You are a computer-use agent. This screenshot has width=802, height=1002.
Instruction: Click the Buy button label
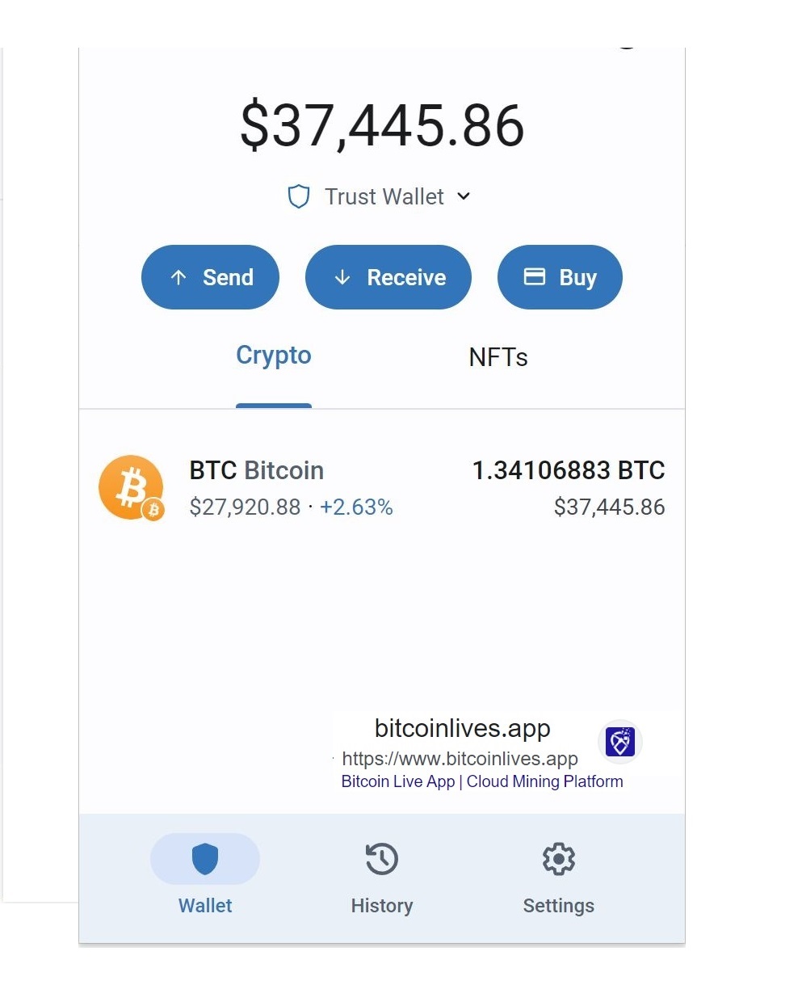(x=578, y=278)
